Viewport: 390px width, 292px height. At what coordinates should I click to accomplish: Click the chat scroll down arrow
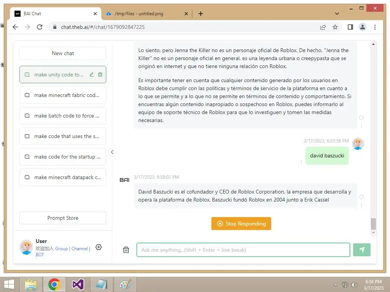[373, 233]
